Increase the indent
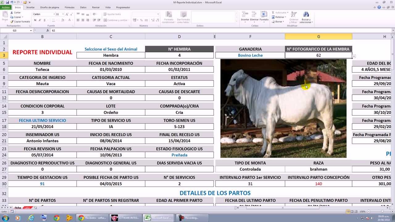 coord(98,20)
